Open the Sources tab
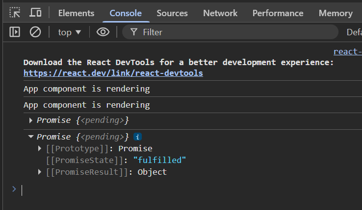The image size is (362, 210). [x=172, y=13]
